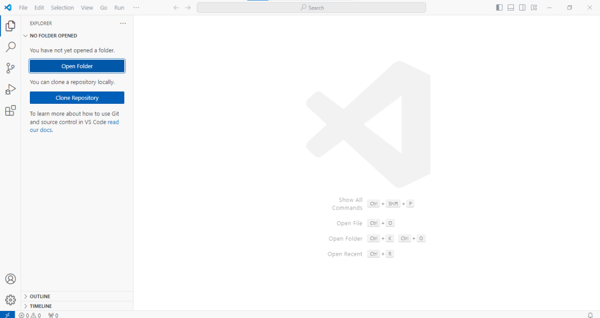Follow the 'read our docs' link
This screenshot has height=318, width=600.
coord(113,122)
